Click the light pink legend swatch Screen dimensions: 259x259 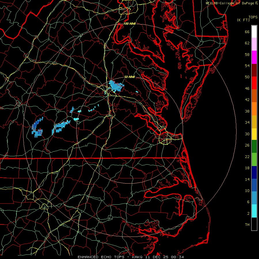pos(254,44)
